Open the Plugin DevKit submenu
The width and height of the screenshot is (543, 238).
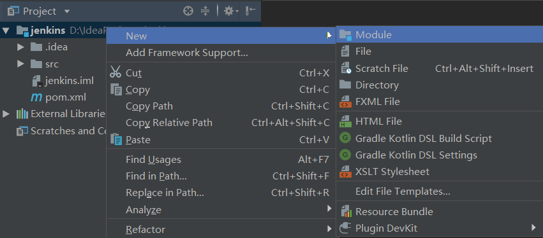click(440, 228)
